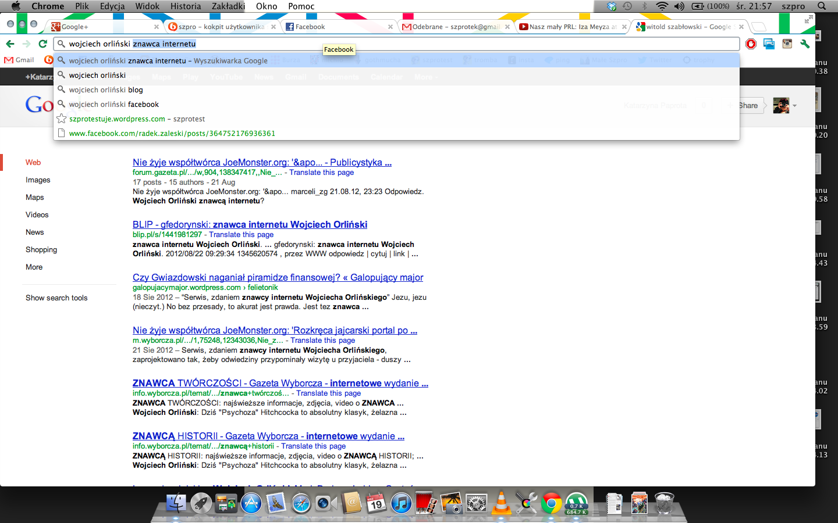Viewport: 838px width, 523px height.
Task: Open Launchpad rocket in the Dock
Action: (x=201, y=503)
